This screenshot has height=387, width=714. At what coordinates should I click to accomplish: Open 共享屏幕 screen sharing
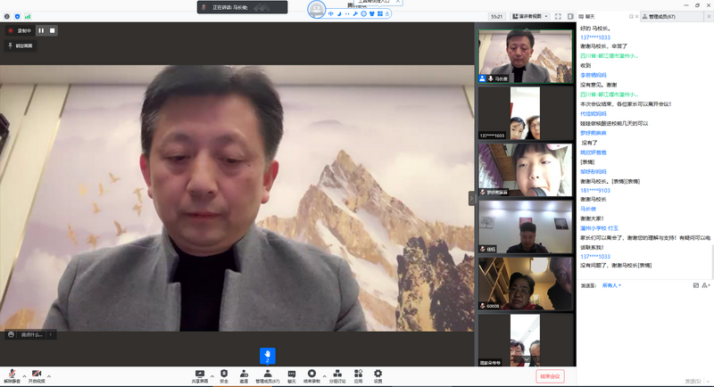[x=200, y=374]
